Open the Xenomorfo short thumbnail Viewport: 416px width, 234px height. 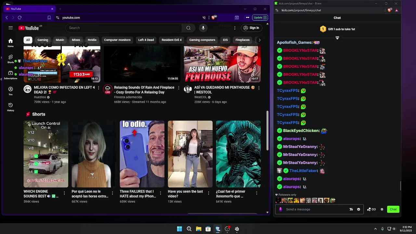coord(238,154)
